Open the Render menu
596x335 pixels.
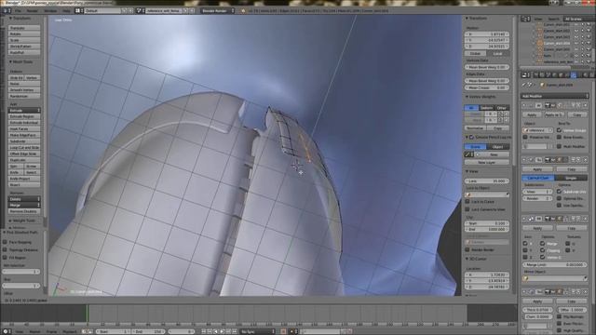point(33,10)
